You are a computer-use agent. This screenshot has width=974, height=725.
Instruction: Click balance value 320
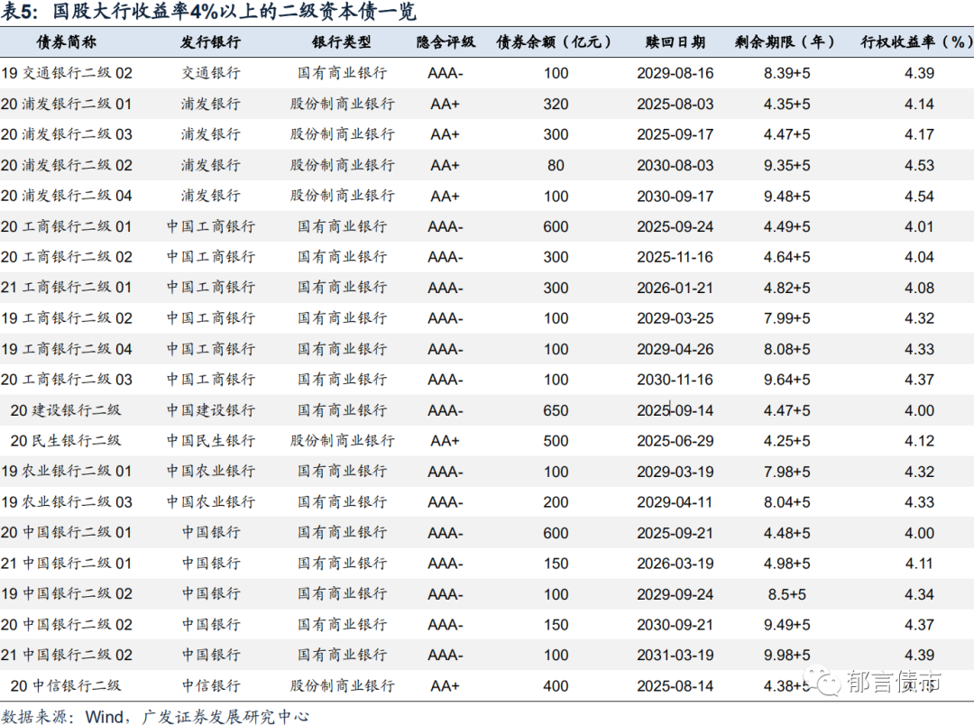(556, 104)
